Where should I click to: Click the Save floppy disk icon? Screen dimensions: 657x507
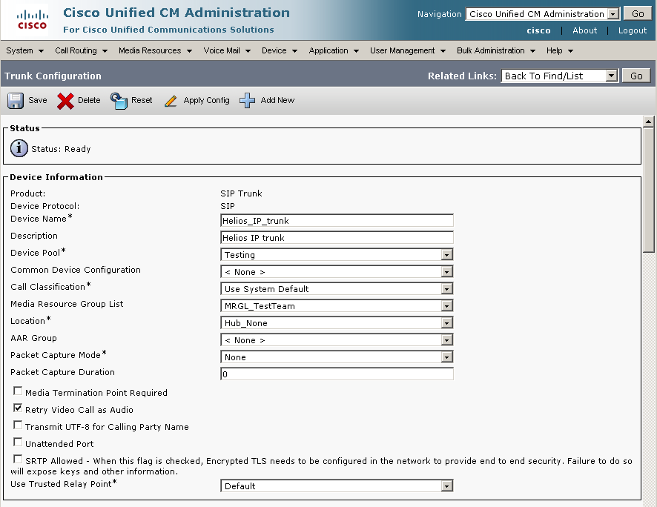(16, 101)
